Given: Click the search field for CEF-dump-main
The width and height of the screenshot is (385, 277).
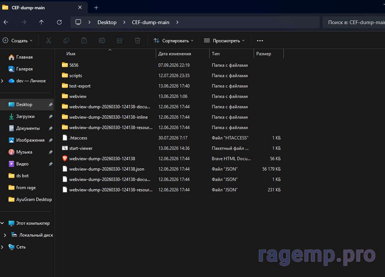Looking at the screenshot, I should [354, 22].
